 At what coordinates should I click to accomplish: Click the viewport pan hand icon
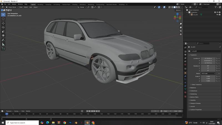(181, 27)
